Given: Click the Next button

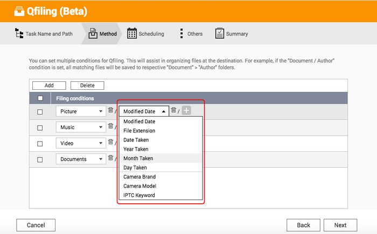Looking at the screenshot, I should tap(340, 225).
